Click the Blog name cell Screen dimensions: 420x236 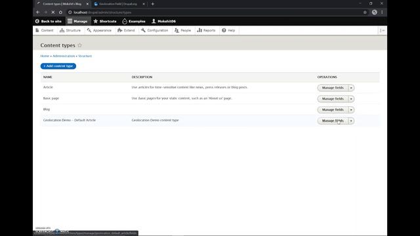[x=47, y=109]
